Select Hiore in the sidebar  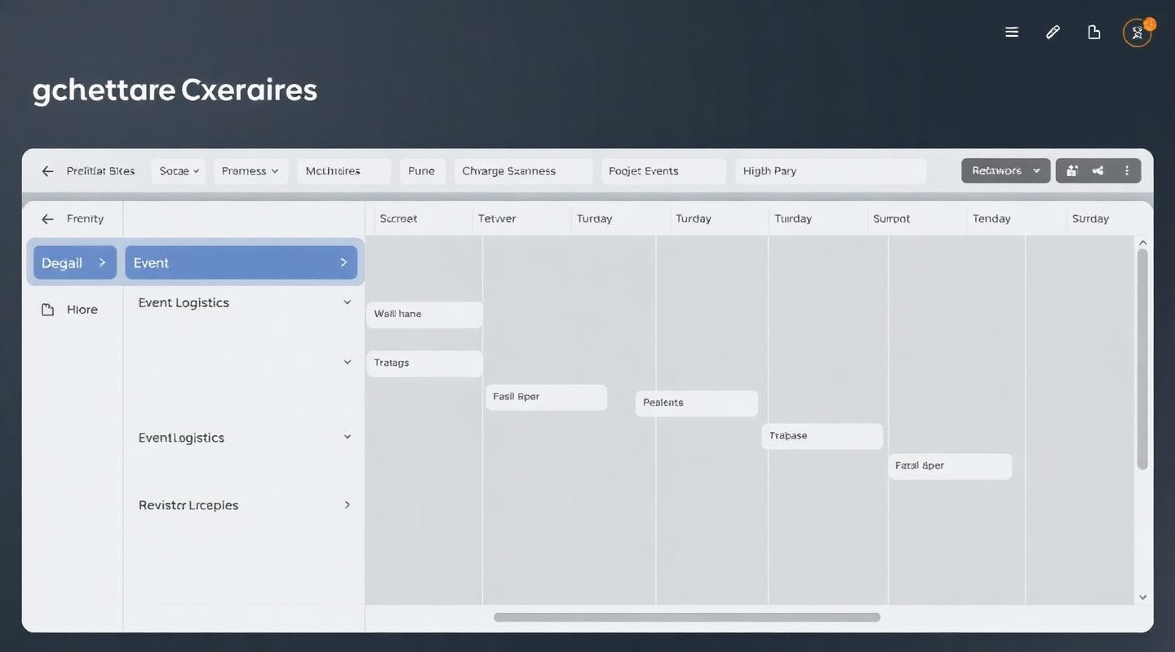(x=82, y=310)
